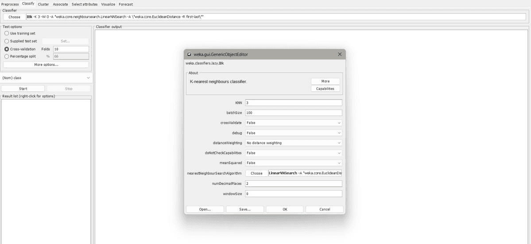This screenshot has width=531, height=244.
Task: Click the Save... button in dialog
Action: click(x=245, y=209)
